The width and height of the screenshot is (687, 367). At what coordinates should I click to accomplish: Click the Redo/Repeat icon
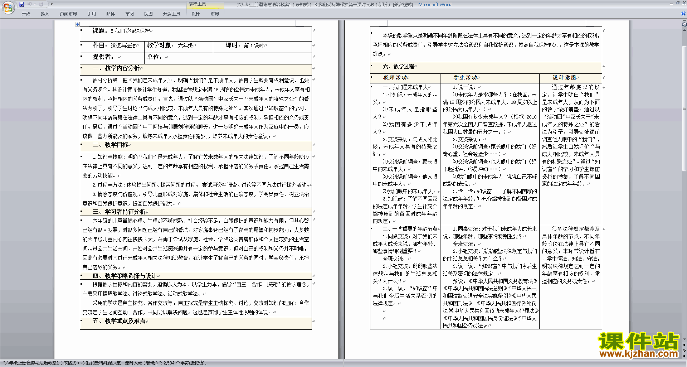click(41, 4)
